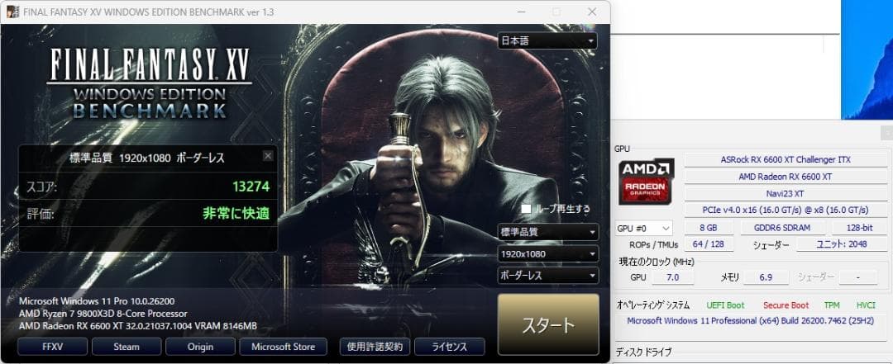Open the ボーダーレス display mode dropdown
This screenshot has width=893, height=364.
pyautogui.click(x=548, y=276)
